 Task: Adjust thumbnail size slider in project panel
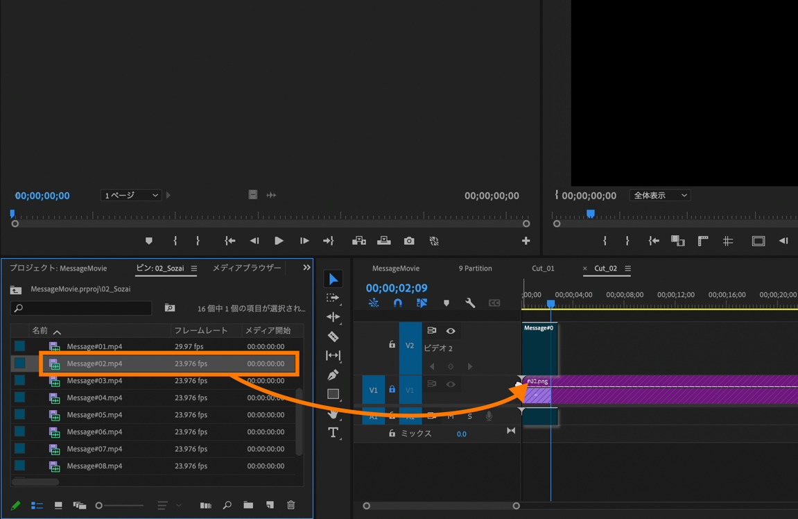pos(121,505)
